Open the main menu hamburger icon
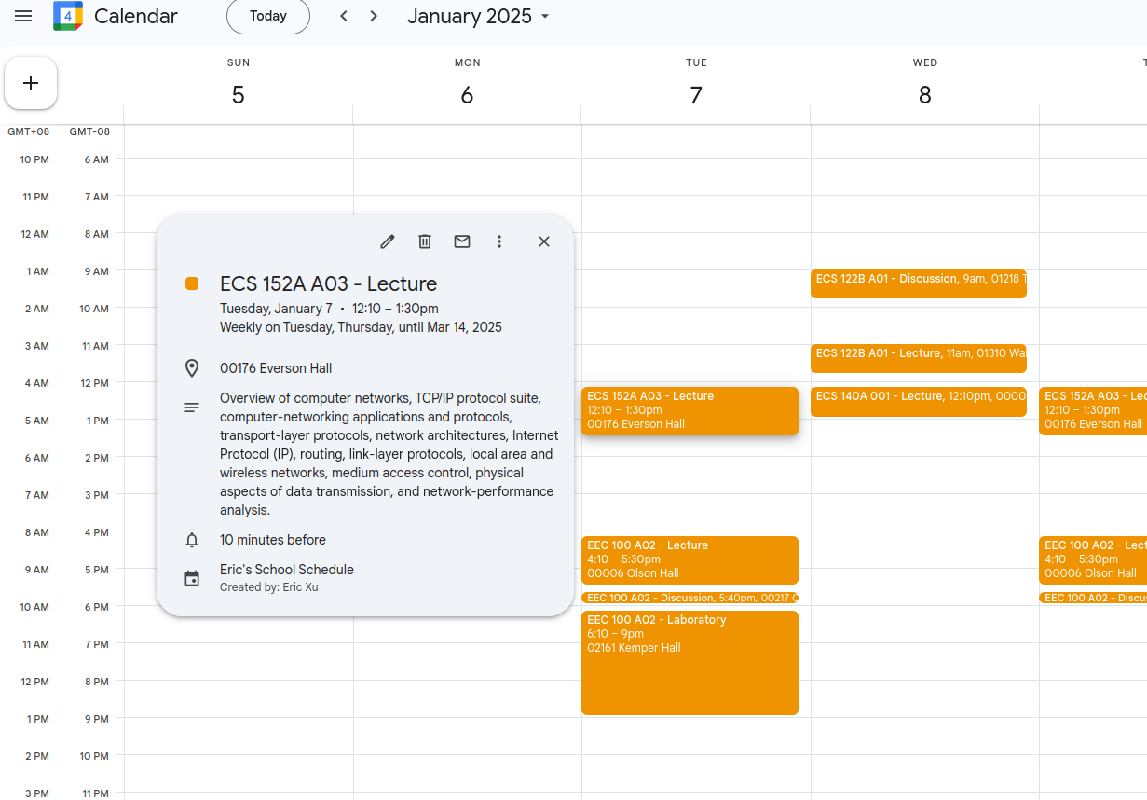Screen dimensions: 1147x800 [x=23, y=16]
